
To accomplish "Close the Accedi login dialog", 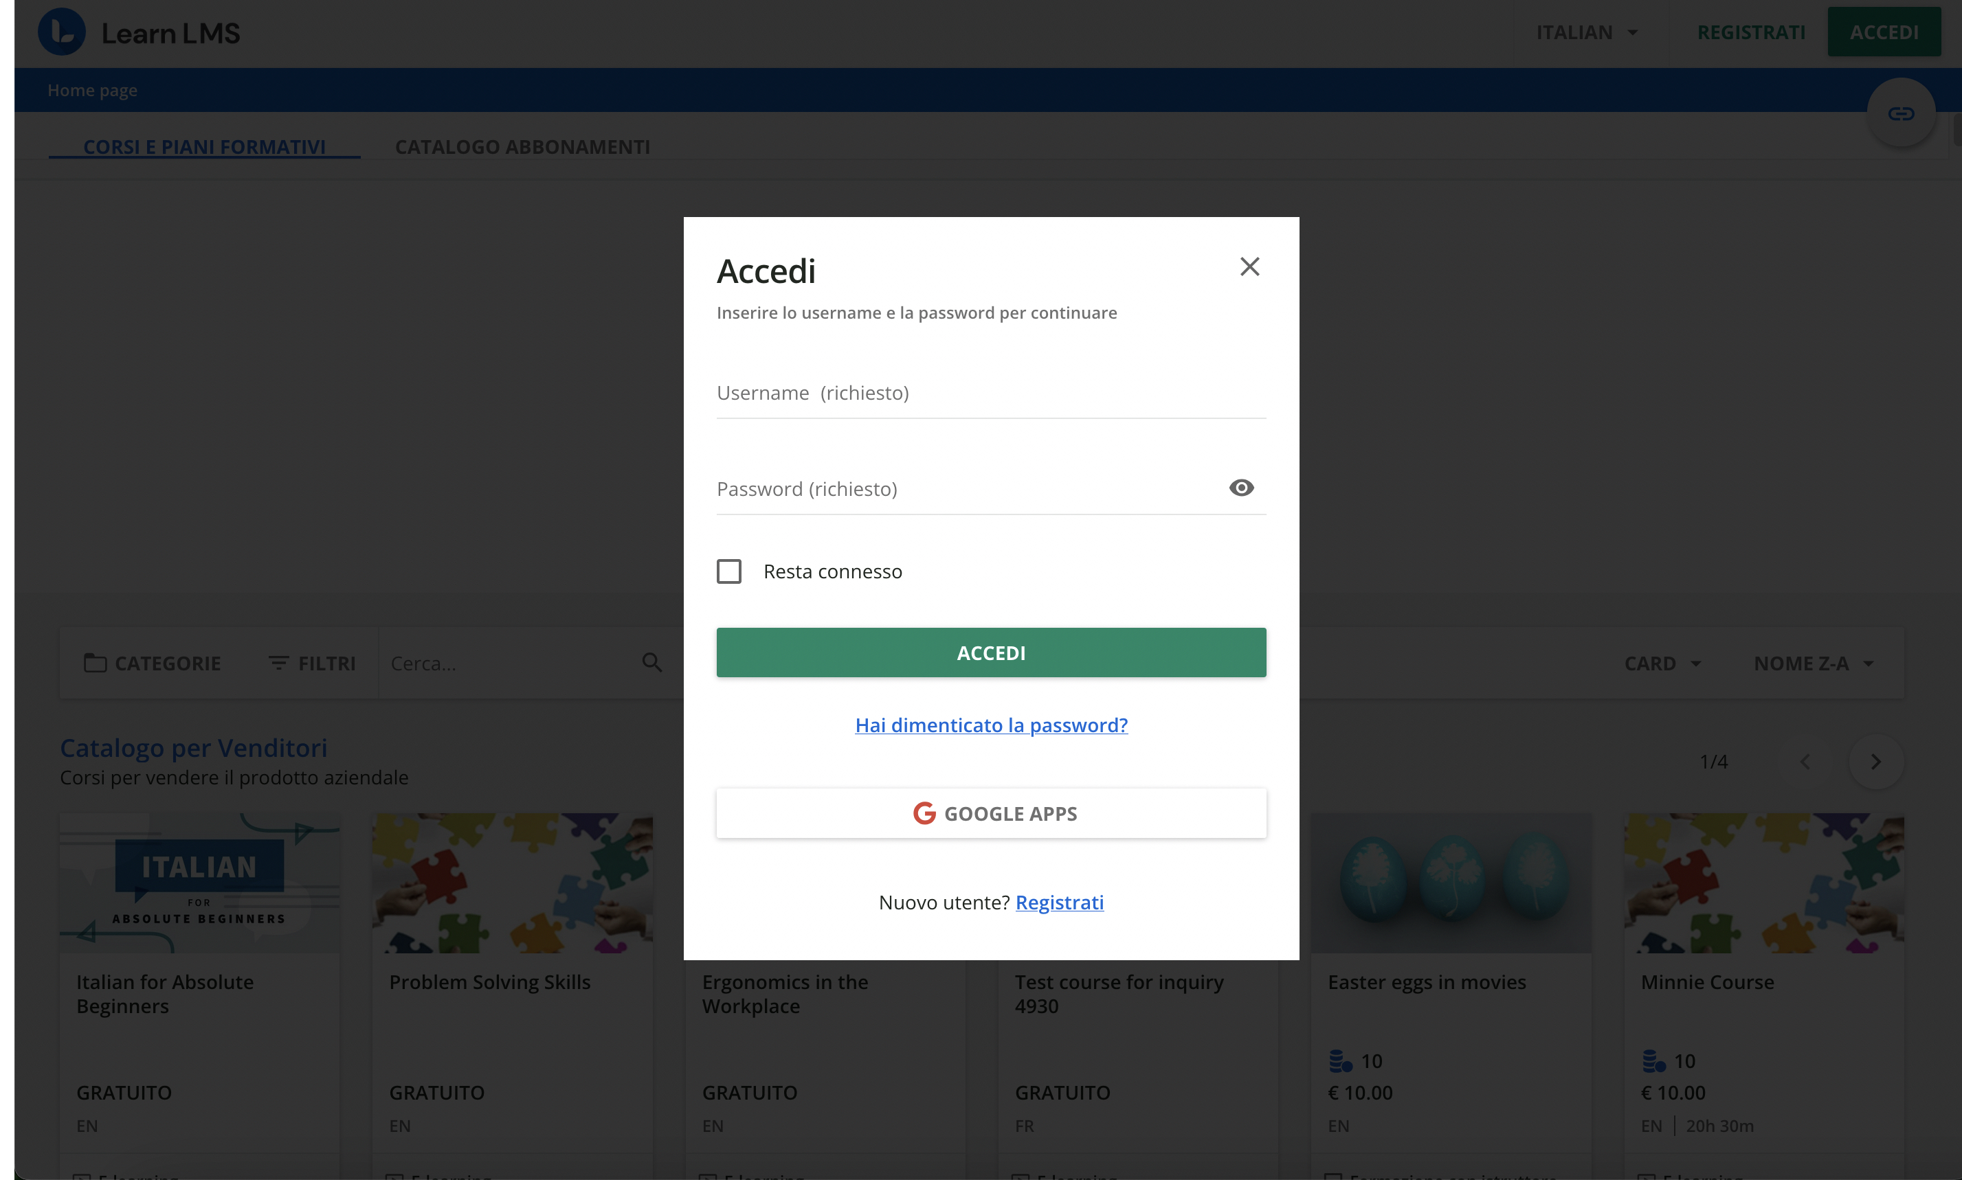I will coord(1249,266).
